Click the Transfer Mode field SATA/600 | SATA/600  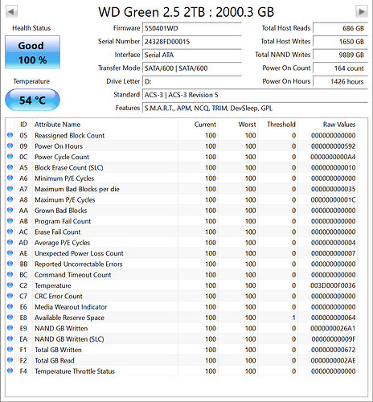point(192,68)
